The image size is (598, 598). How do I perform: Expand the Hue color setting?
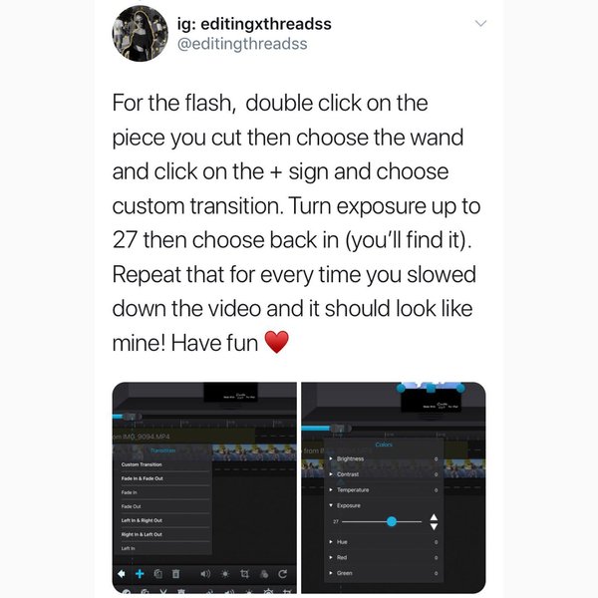[384, 541]
